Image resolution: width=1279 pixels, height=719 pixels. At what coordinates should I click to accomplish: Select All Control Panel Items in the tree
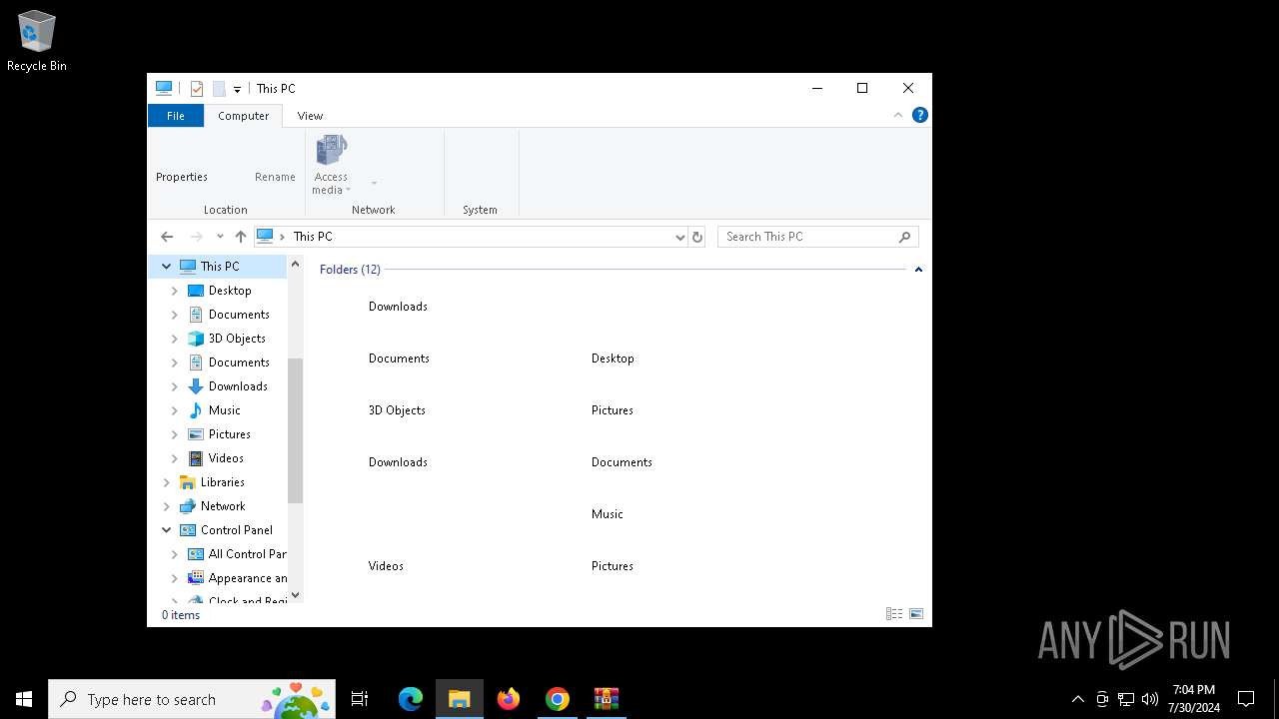click(x=247, y=554)
